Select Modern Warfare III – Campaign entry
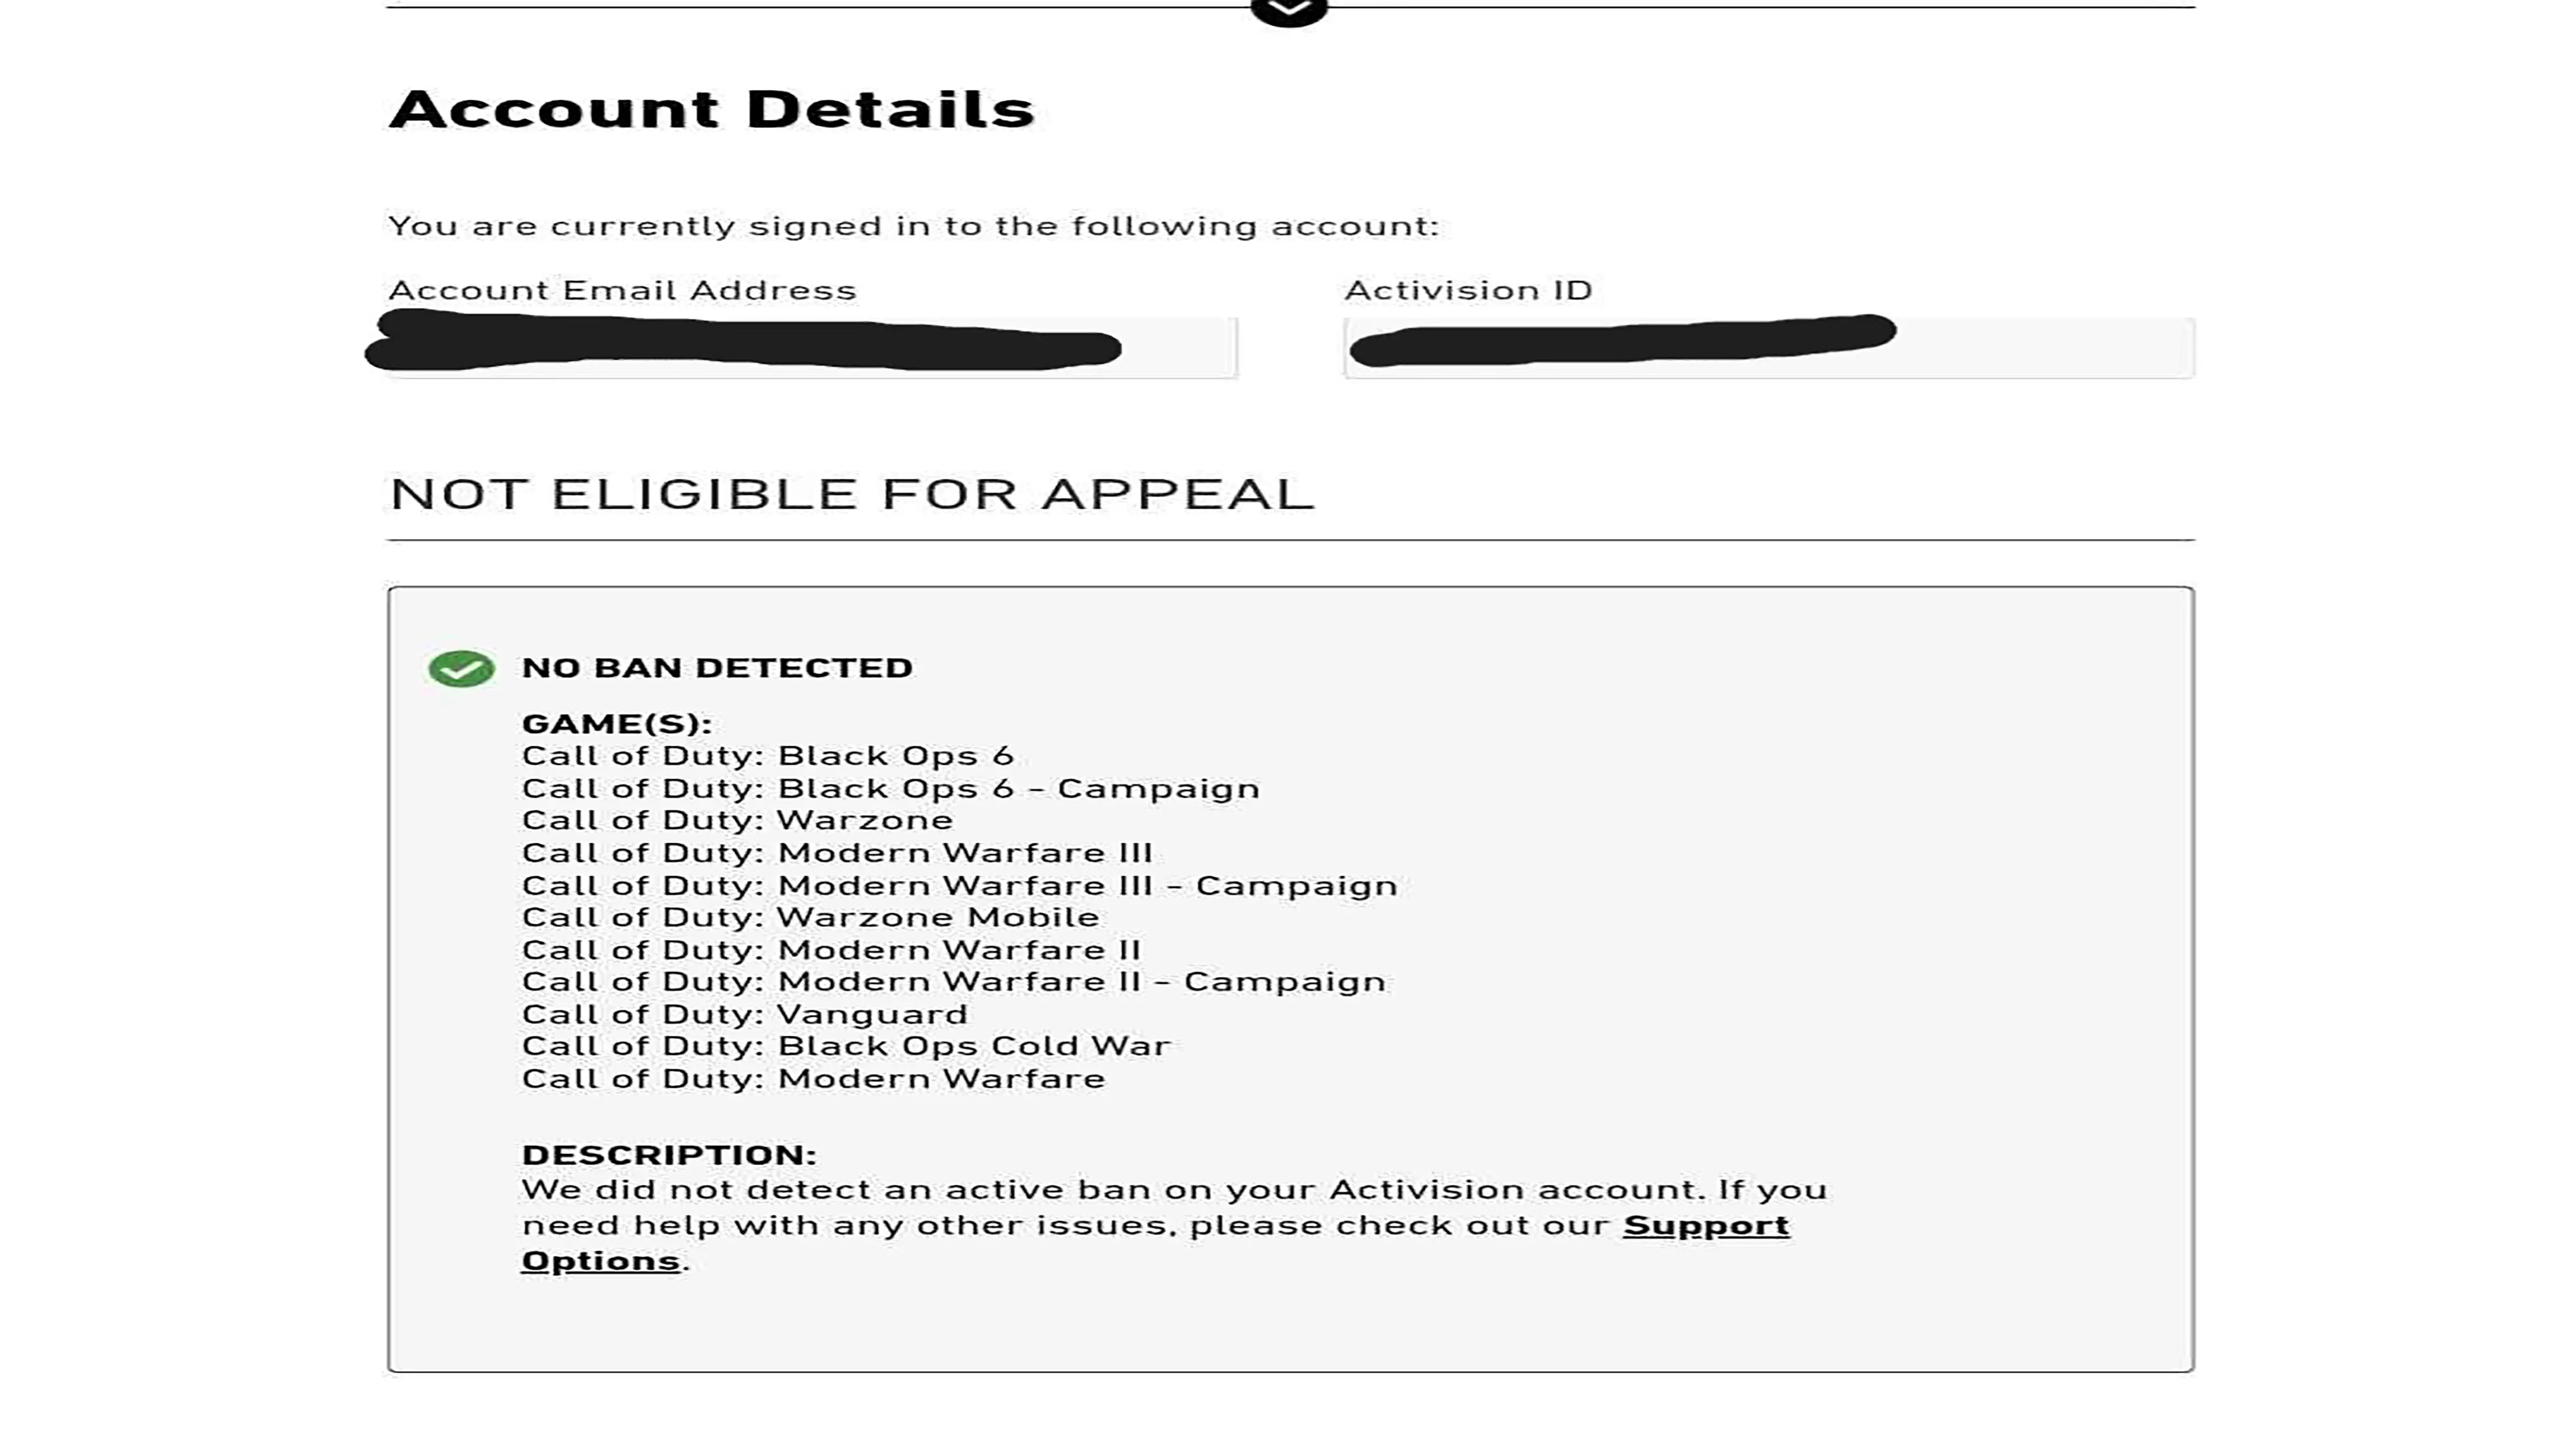The height and width of the screenshot is (1444, 2576). click(959, 885)
